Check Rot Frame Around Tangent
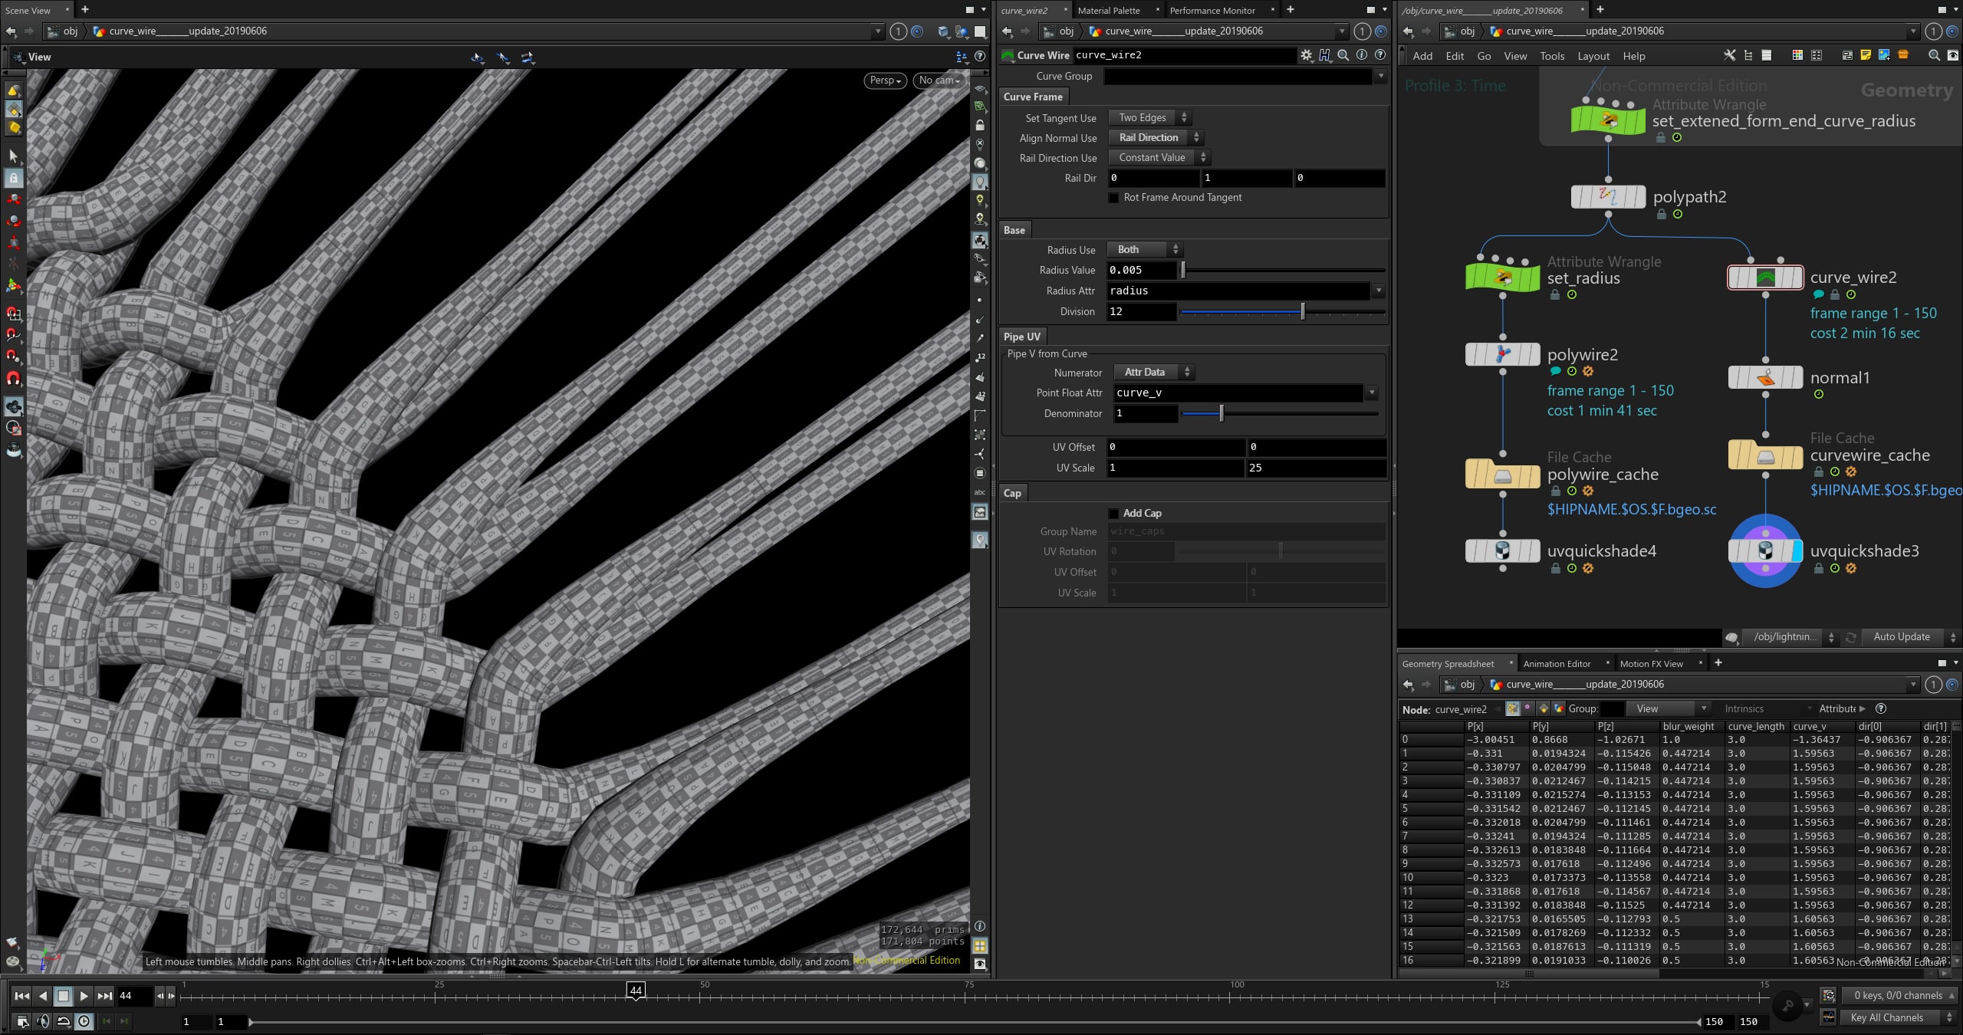Screen dimensions: 1963x1035 click(x=1113, y=198)
